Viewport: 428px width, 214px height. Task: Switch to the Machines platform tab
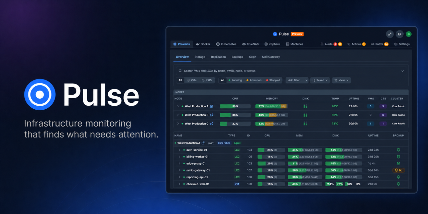295,44
